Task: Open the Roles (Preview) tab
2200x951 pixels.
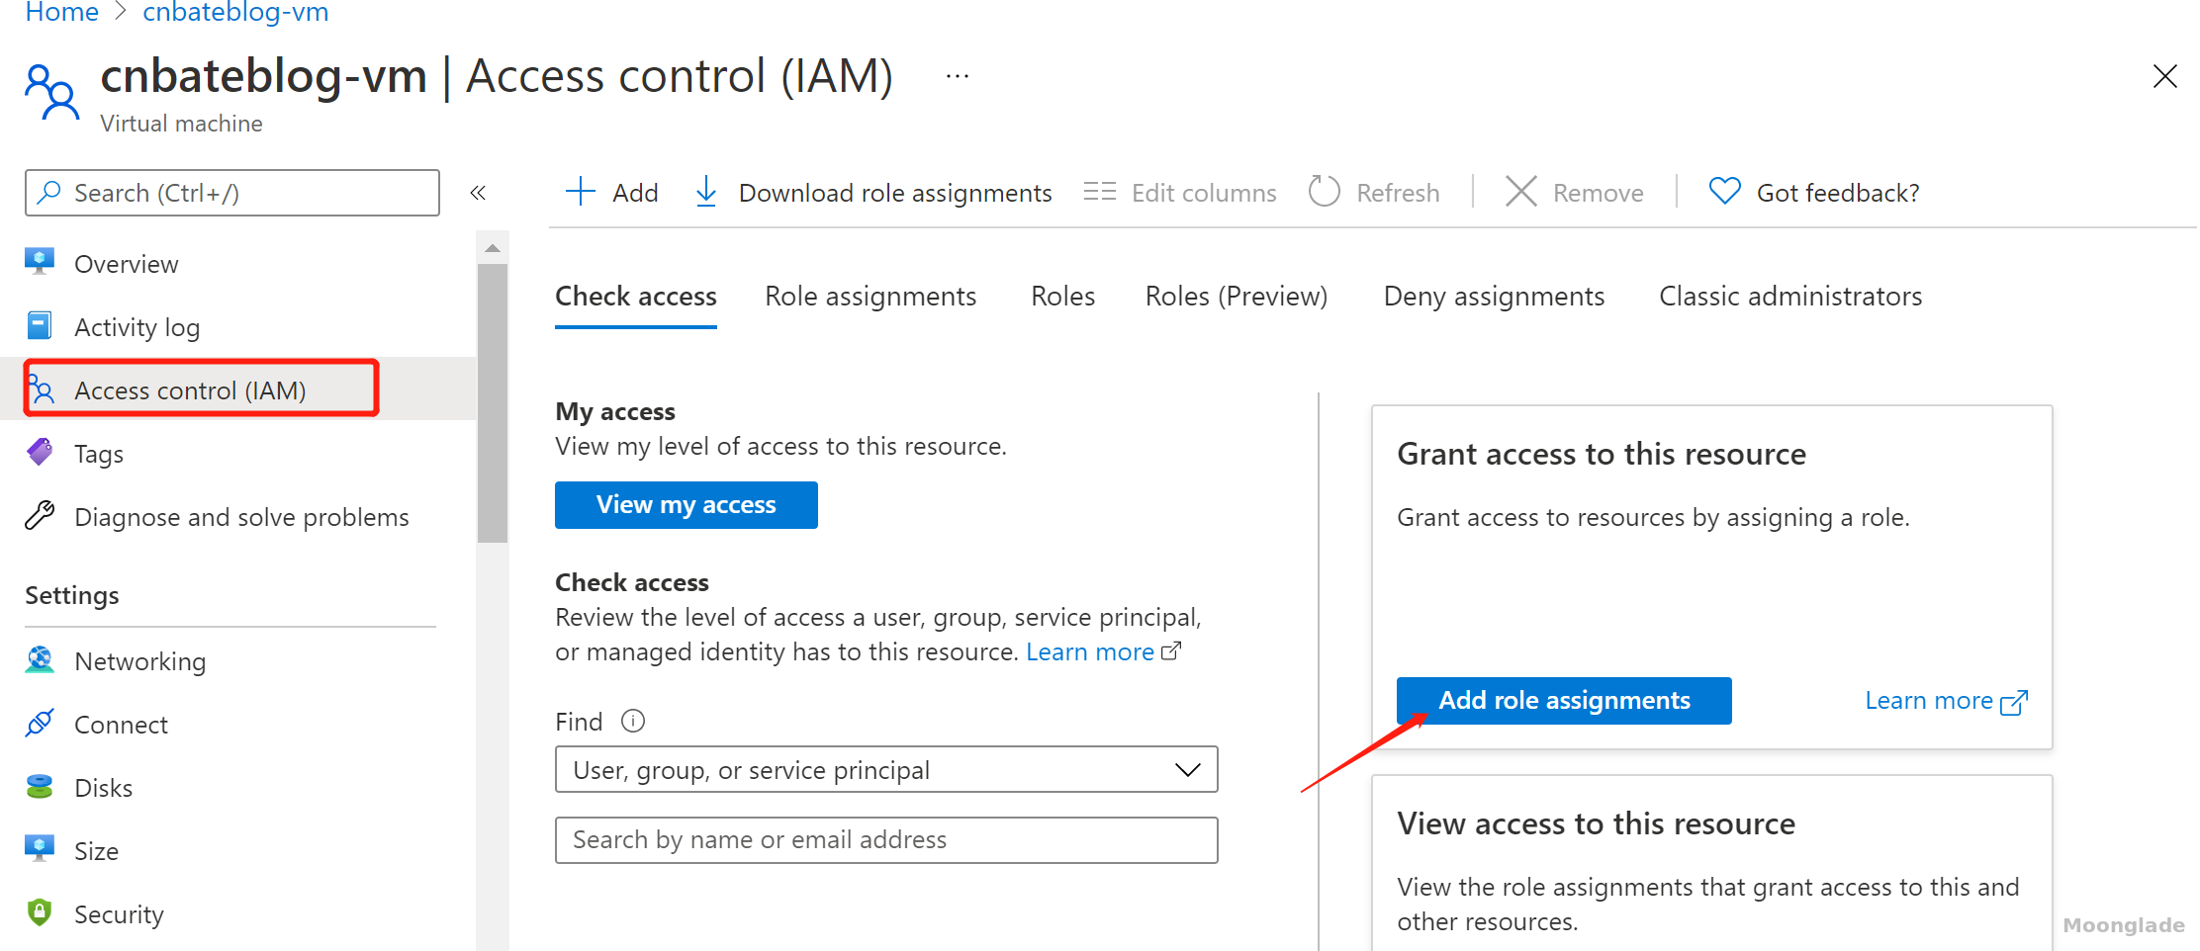Action: click(1237, 297)
